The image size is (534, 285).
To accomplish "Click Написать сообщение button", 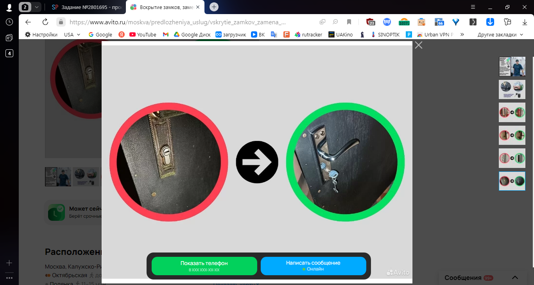I will click(313, 266).
